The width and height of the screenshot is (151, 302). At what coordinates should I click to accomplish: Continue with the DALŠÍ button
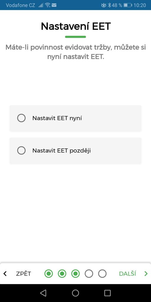[x=127, y=273]
